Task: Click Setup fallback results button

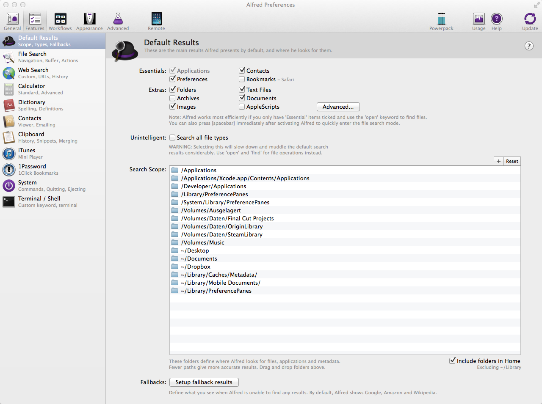Action: 204,382
